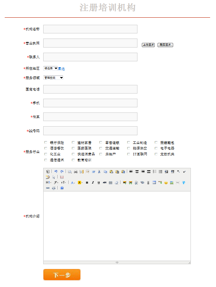Open the yellow text highlight color picker
The width and height of the screenshot is (216, 287).
pyautogui.click(x=80, y=182)
